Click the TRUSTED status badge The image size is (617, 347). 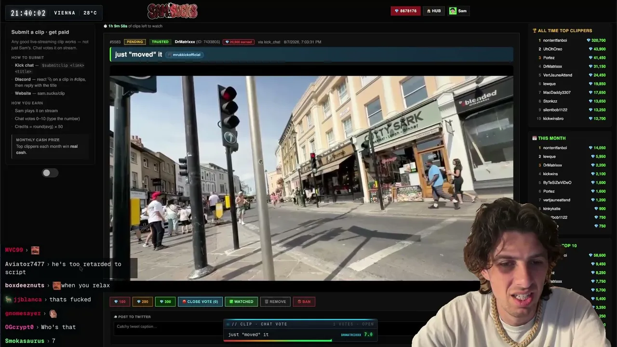(160, 42)
